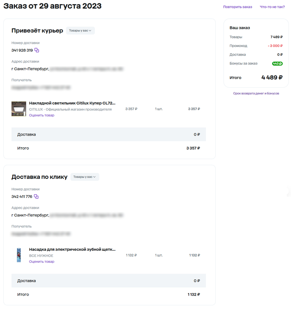Click the order total 4 489 ₽

pos(272,77)
